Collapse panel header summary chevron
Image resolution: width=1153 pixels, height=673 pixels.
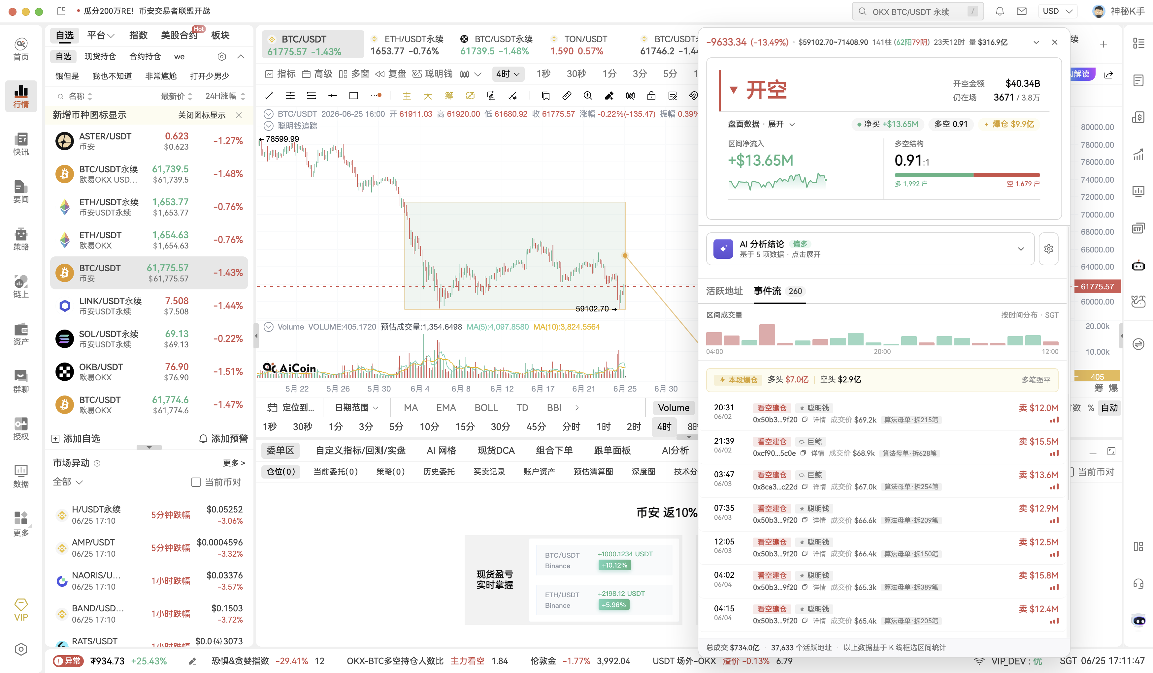(x=1036, y=42)
